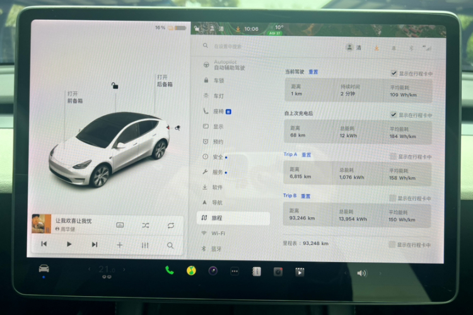Open the owner's manual info icon
Viewport: 473px width, 315px height.
(257, 272)
